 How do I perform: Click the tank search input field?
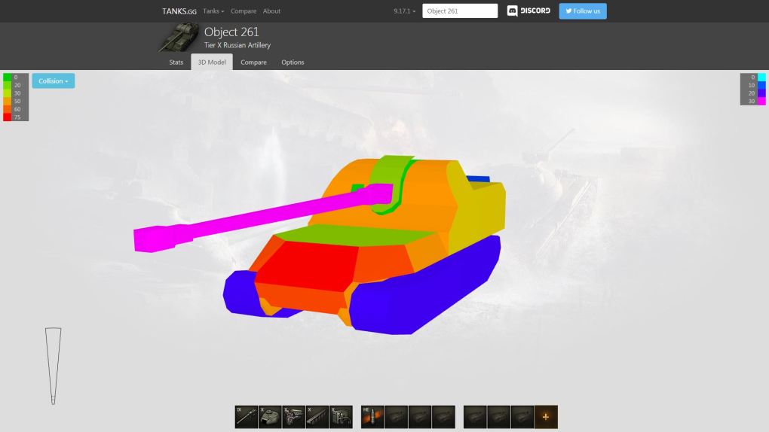[x=460, y=11]
